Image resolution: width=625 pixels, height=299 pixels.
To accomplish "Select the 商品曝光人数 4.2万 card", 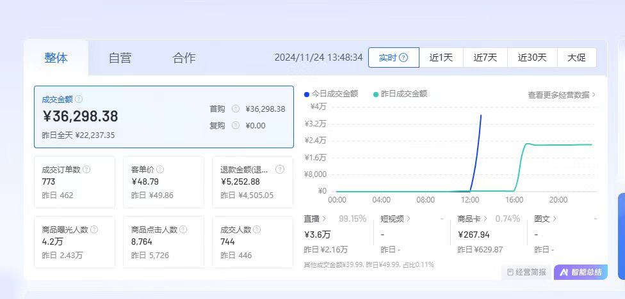I will click(x=74, y=242).
